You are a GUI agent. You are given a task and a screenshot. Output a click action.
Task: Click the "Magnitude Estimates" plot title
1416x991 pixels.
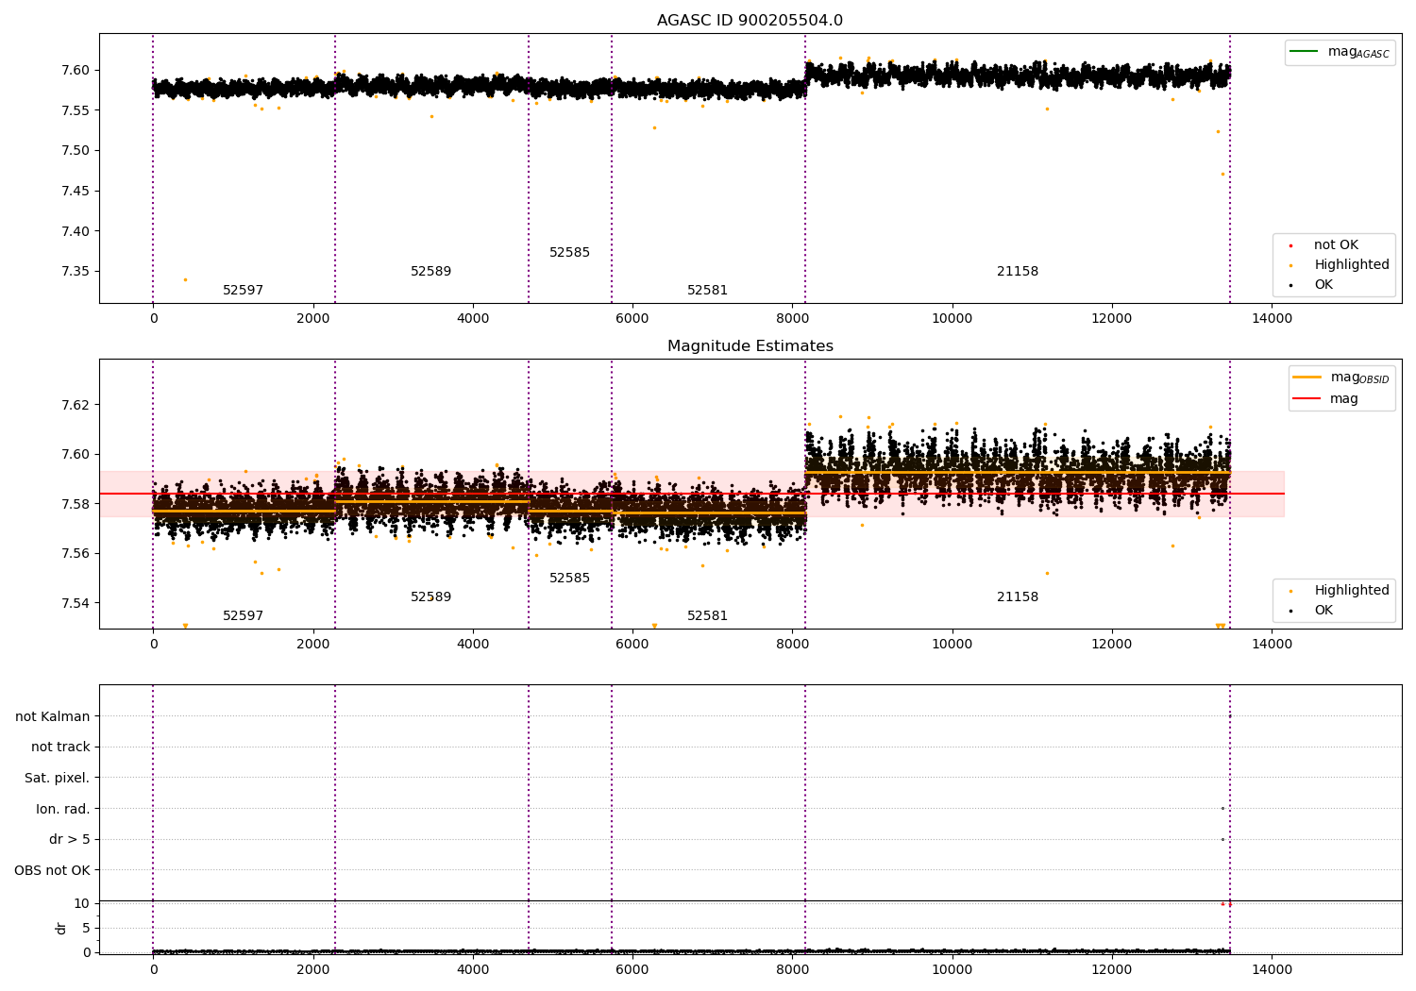tap(750, 346)
